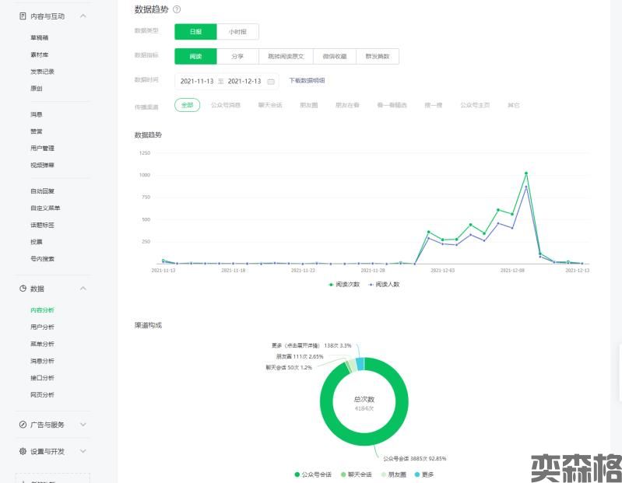Click the 数据 pie-chart sidebar icon
Screen dimensions: 622x483
pos(23,289)
